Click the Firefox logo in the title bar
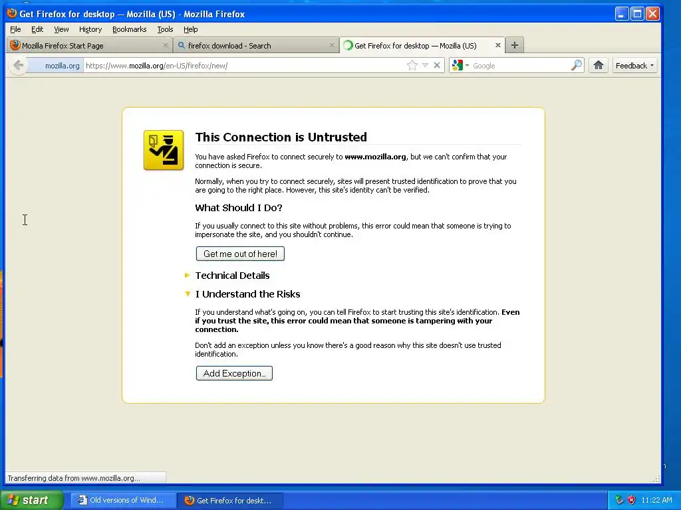681x510 pixels. 12,13
